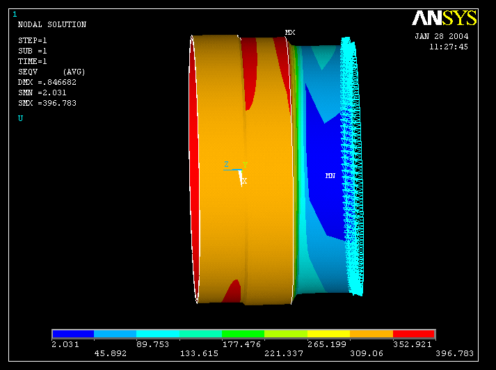Click the legend value 221.337
The height and width of the screenshot is (370, 496).
pos(284,353)
